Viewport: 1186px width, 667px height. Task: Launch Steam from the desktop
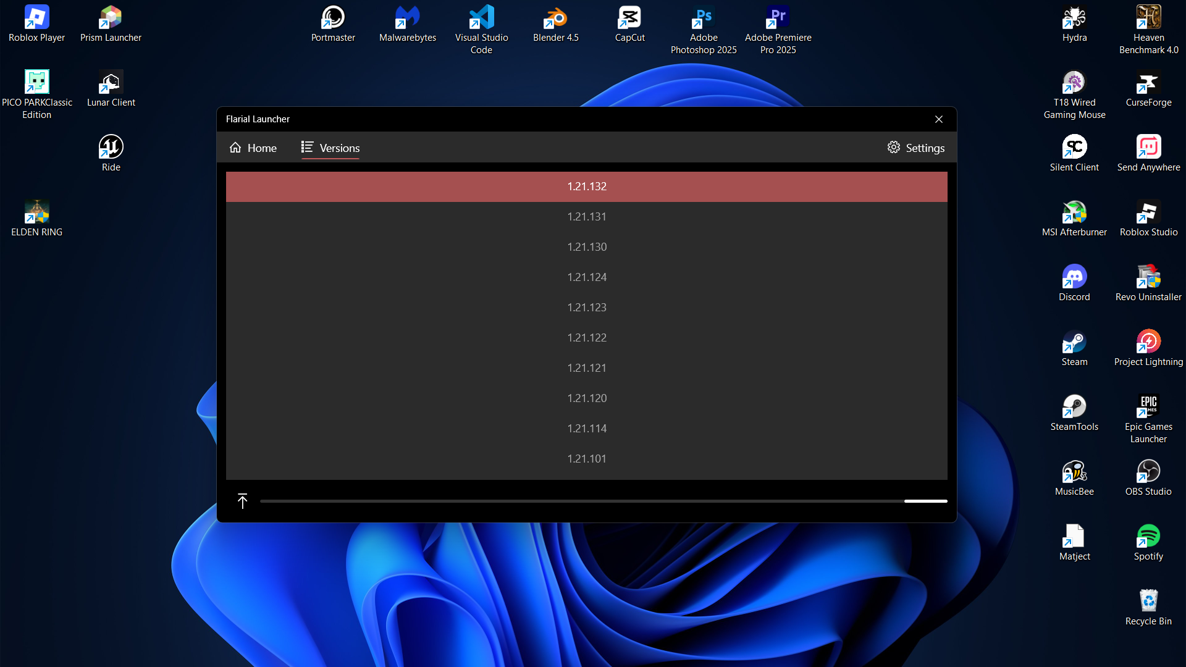pyautogui.click(x=1074, y=342)
